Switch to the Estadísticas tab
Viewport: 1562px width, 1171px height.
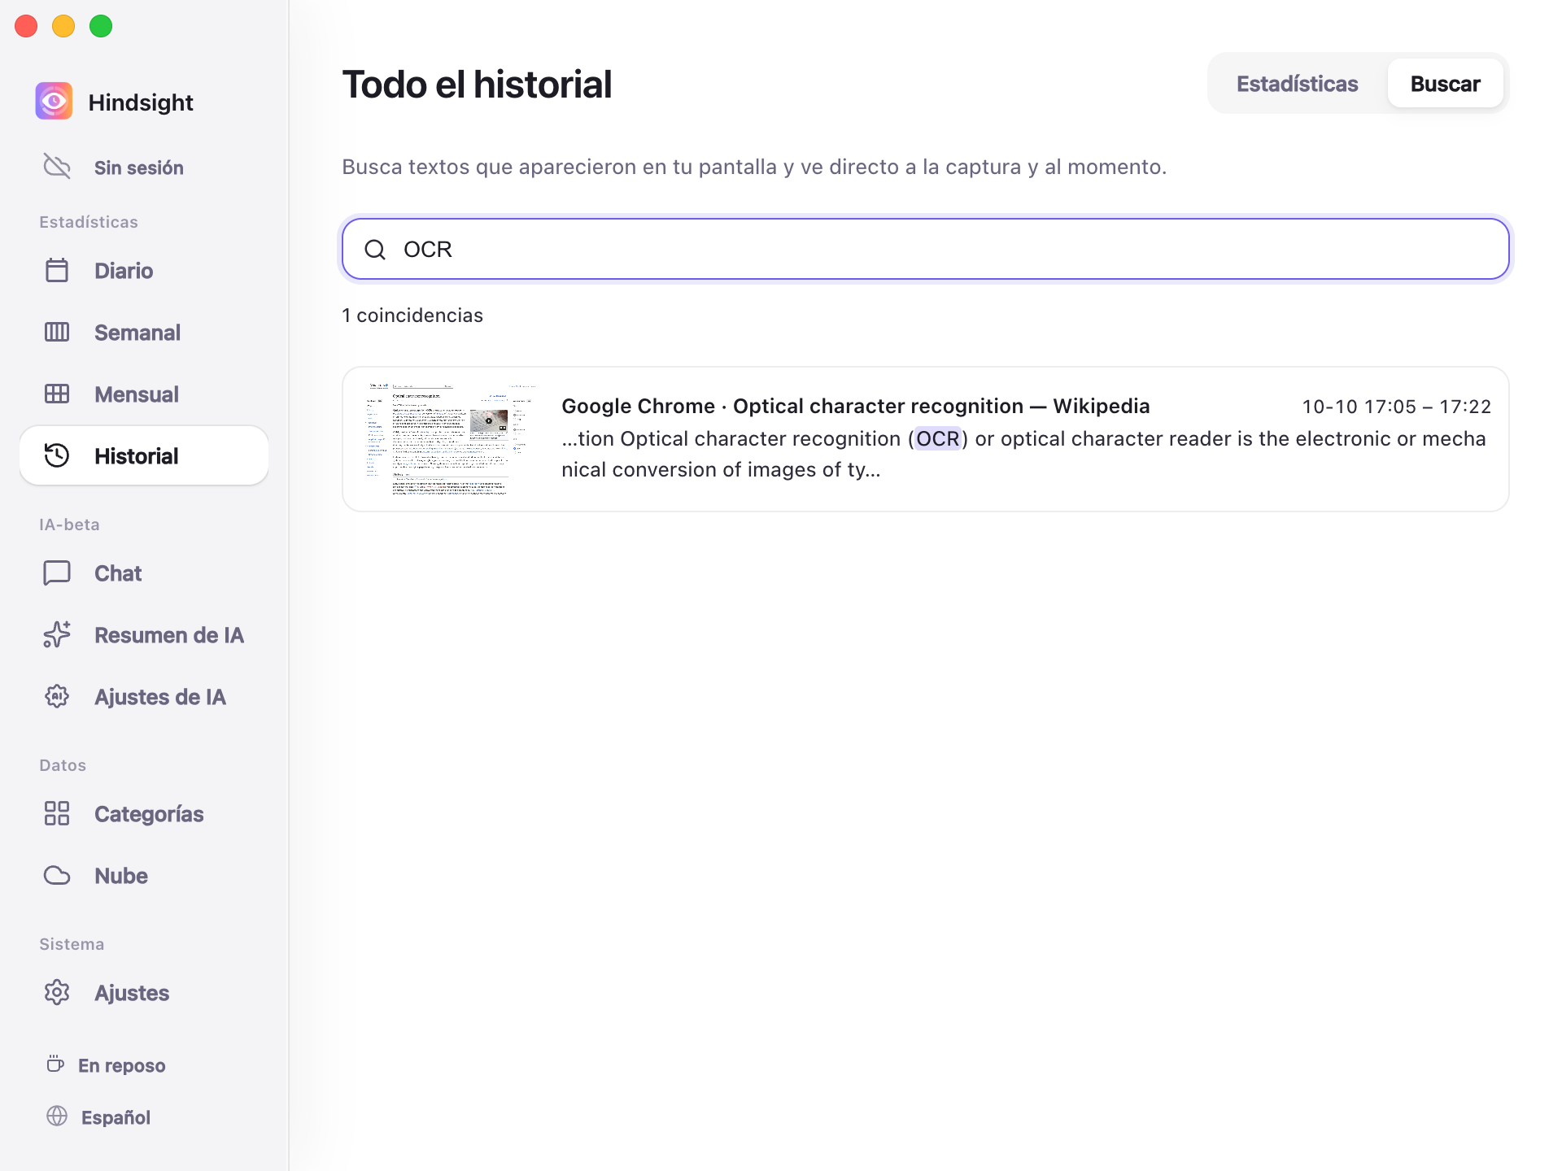(x=1297, y=84)
